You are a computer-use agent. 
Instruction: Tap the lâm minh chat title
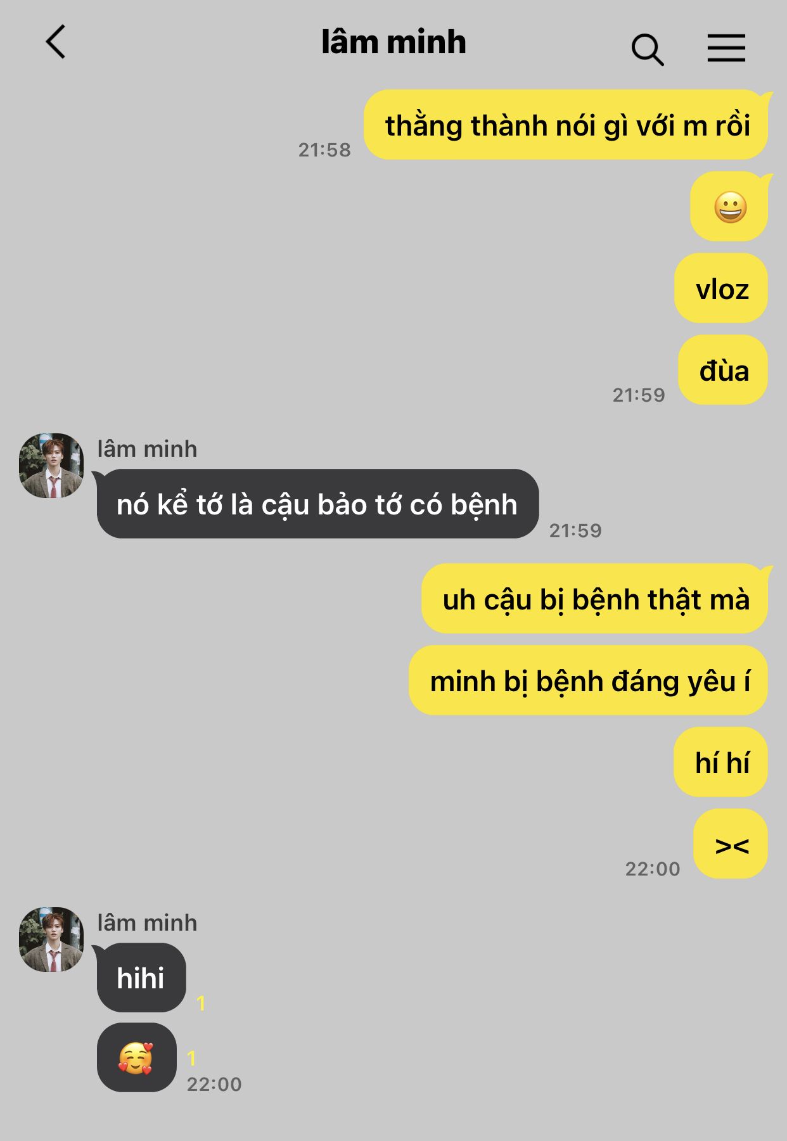point(393,42)
